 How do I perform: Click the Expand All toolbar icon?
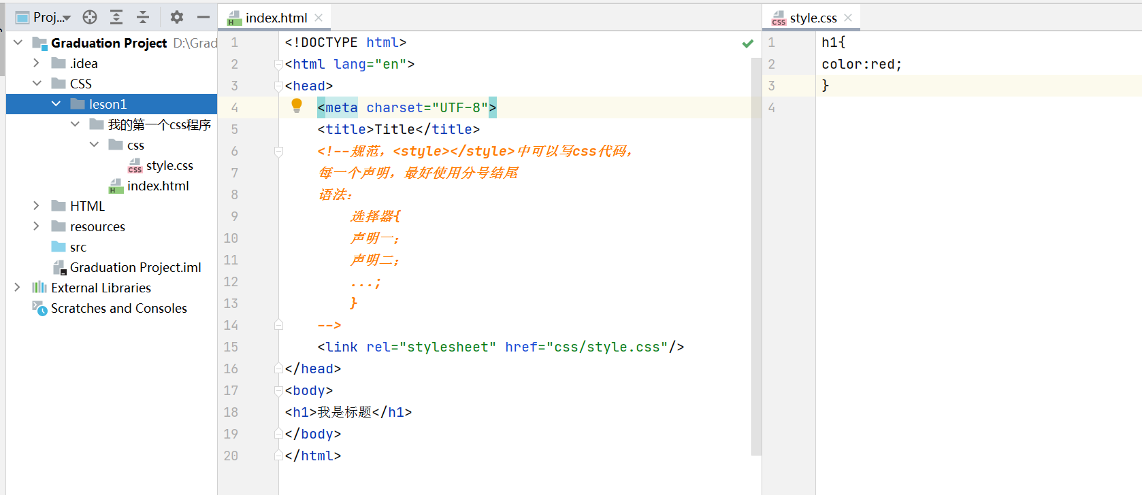click(x=116, y=17)
